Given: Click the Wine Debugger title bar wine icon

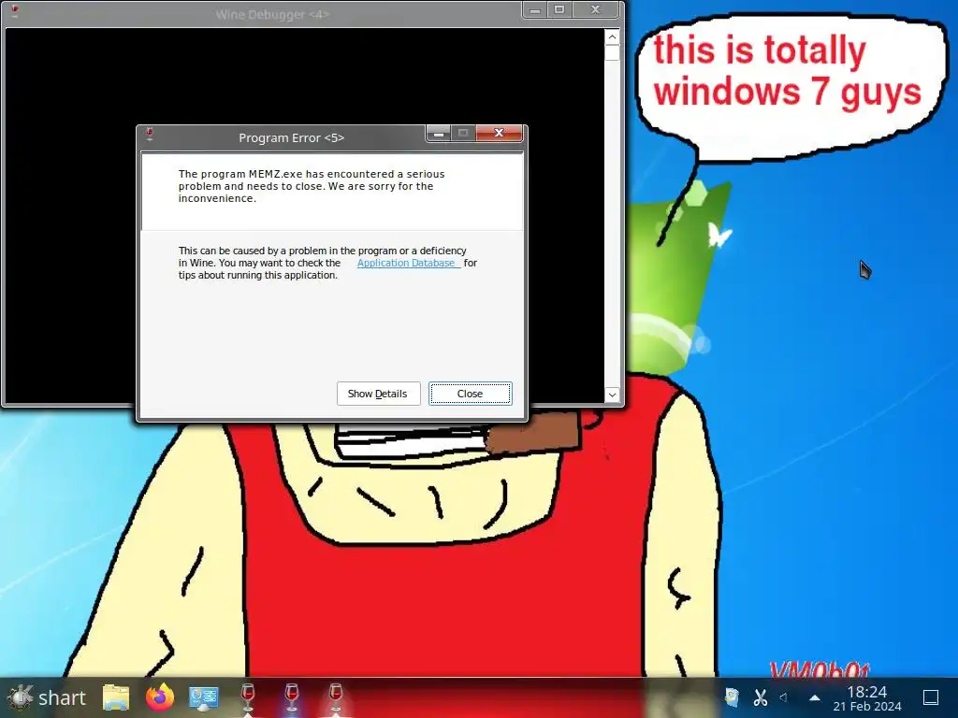Looking at the screenshot, I should (x=15, y=11).
